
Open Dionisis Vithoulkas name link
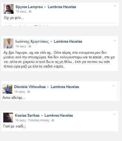click(x=30, y=87)
